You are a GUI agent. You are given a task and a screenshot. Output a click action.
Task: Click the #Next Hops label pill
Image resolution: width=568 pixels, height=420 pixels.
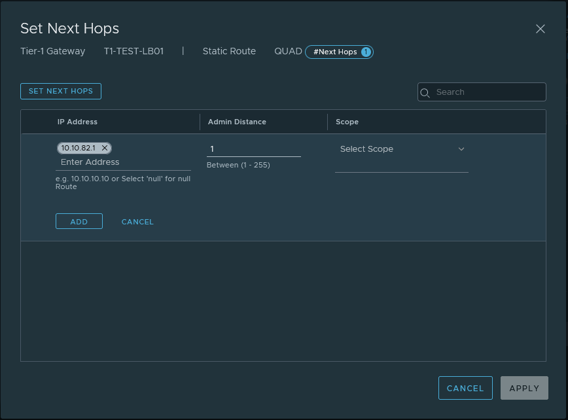point(334,52)
